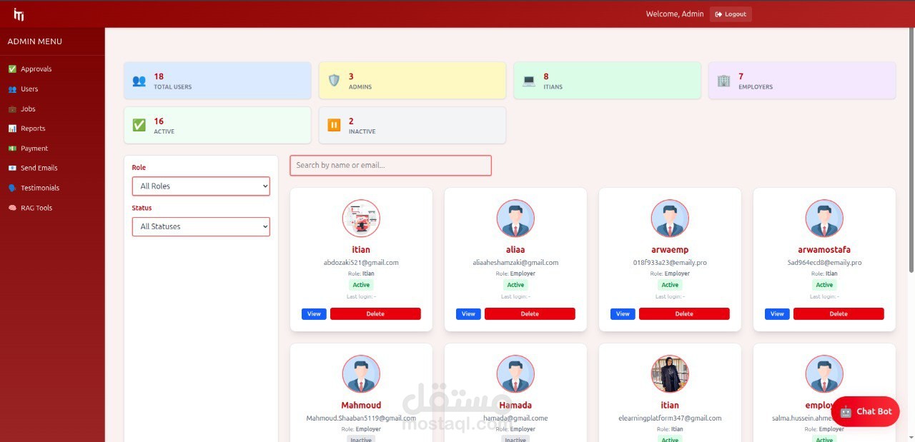View arwaemp's user profile
The image size is (915, 442).
(x=623, y=313)
